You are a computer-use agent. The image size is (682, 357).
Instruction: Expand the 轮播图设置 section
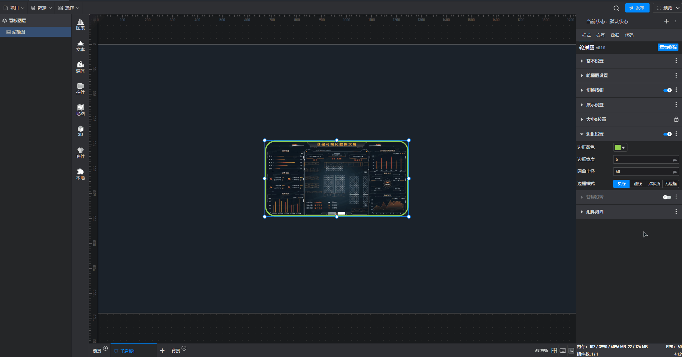click(597, 76)
